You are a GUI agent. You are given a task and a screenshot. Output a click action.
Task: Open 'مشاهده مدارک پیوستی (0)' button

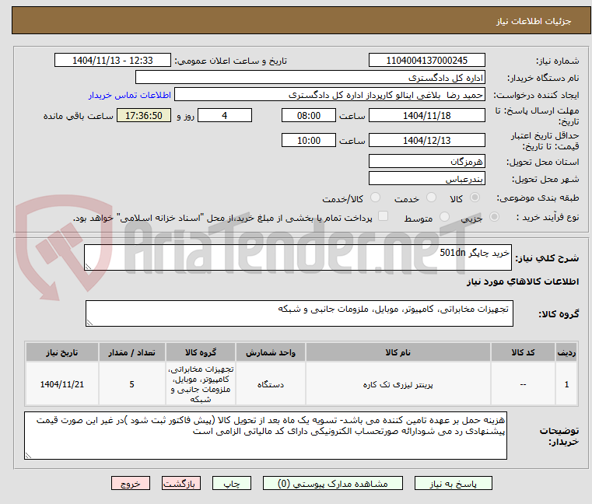[333, 483]
